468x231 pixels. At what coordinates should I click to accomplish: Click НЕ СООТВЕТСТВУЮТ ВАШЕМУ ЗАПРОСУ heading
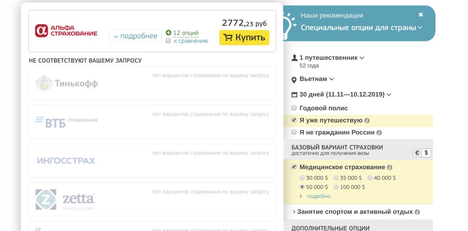[x=85, y=60]
